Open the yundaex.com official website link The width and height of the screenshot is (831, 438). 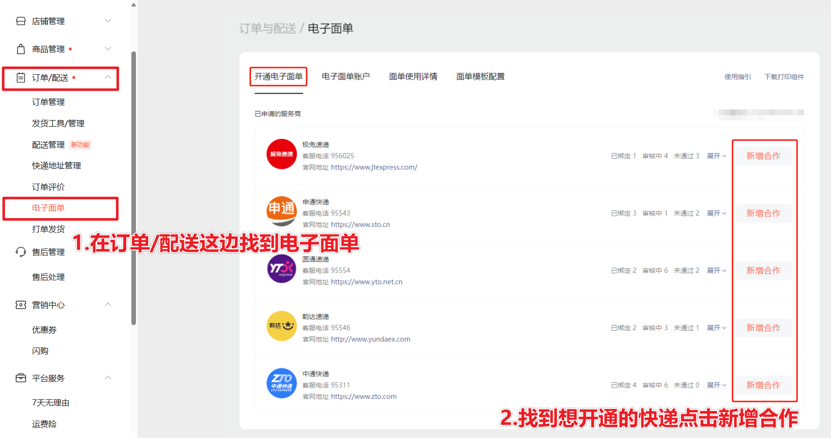coord(370,339)
